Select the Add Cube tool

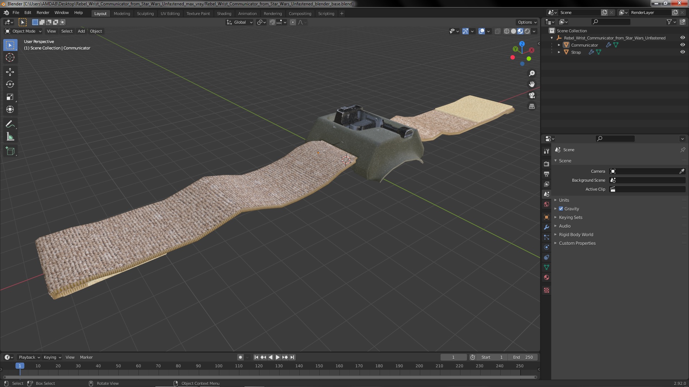click(10, 151)
